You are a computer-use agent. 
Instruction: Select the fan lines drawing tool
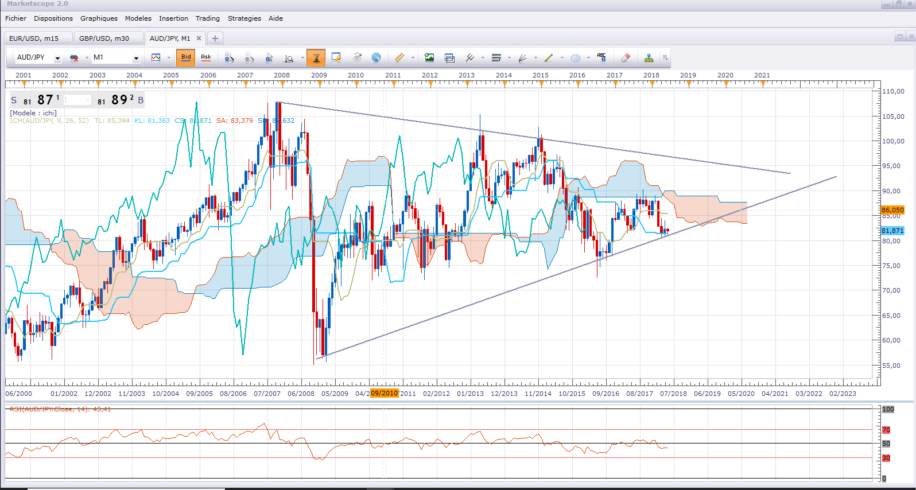522,58
